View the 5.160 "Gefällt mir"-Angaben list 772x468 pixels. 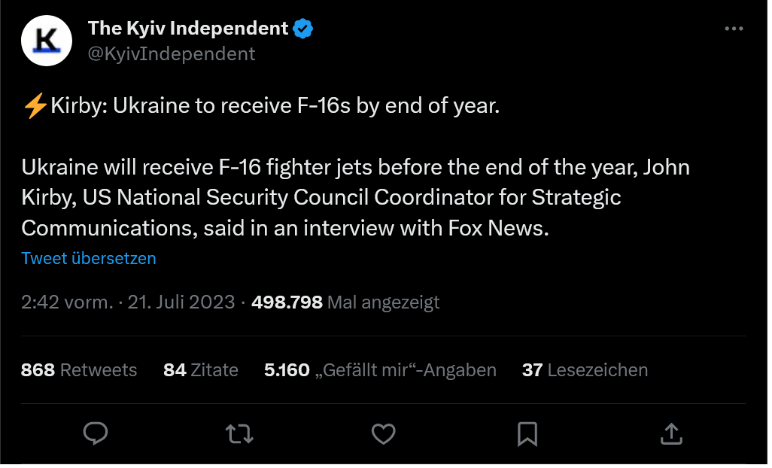tap(380, 369)
